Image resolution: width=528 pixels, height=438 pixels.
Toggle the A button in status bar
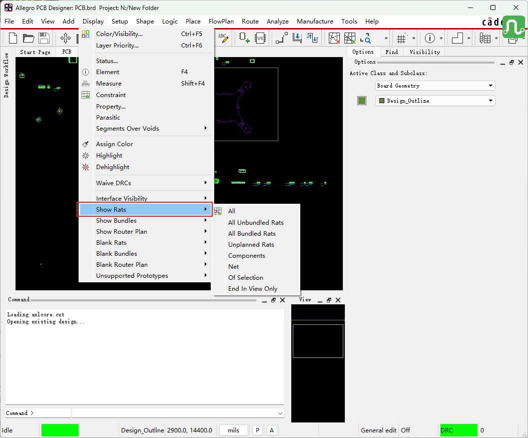(x=272, y=430)
